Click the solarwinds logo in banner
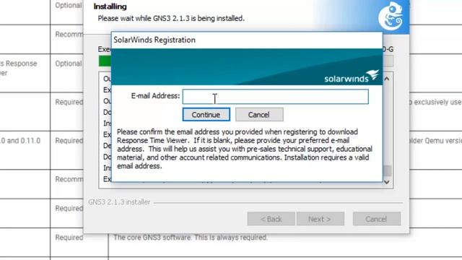This screenshot has height=260, width=462. point(352,77)
